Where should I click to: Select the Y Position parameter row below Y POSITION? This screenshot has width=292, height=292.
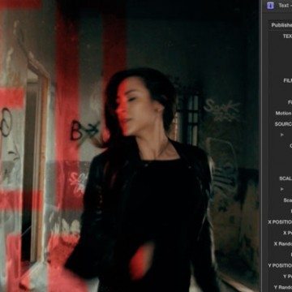[x=287, y=277]
